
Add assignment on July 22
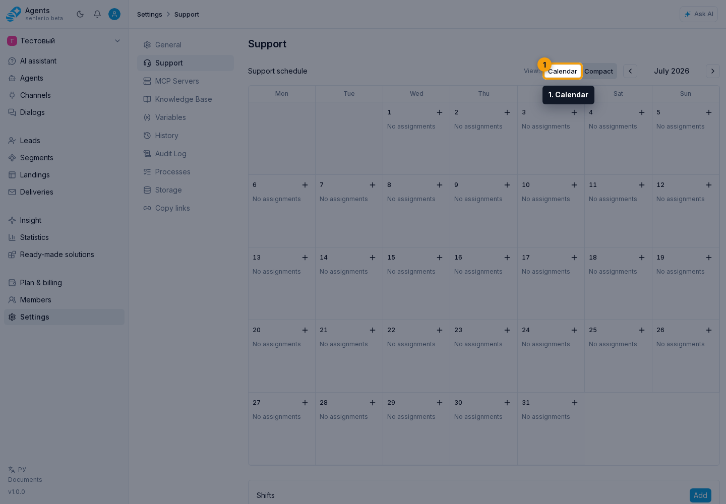440,330
